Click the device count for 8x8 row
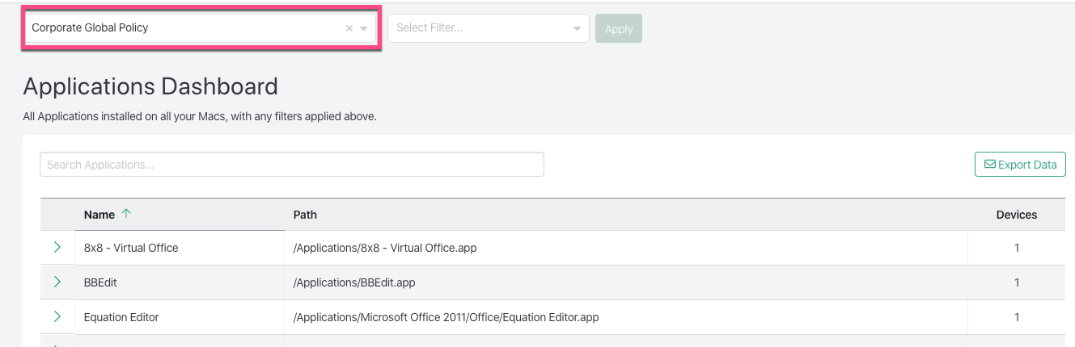Image resolution: width=1075 pixels, height=347 pixels. (x=1017, y=248)
